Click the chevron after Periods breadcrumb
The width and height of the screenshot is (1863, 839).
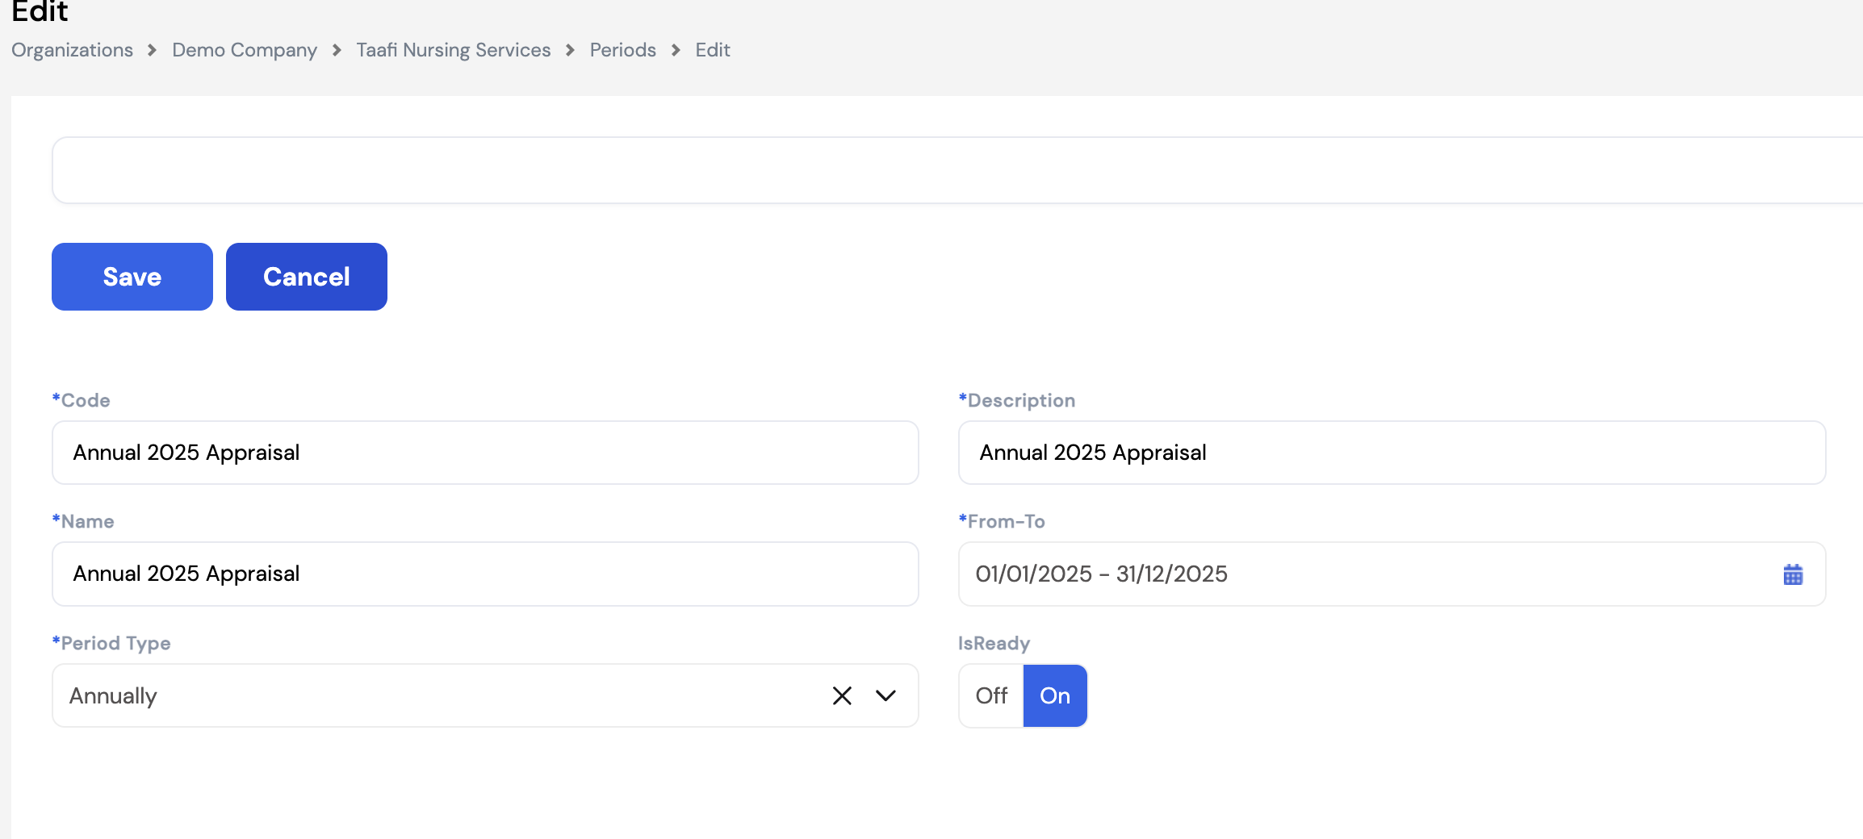tap(676, 50)
